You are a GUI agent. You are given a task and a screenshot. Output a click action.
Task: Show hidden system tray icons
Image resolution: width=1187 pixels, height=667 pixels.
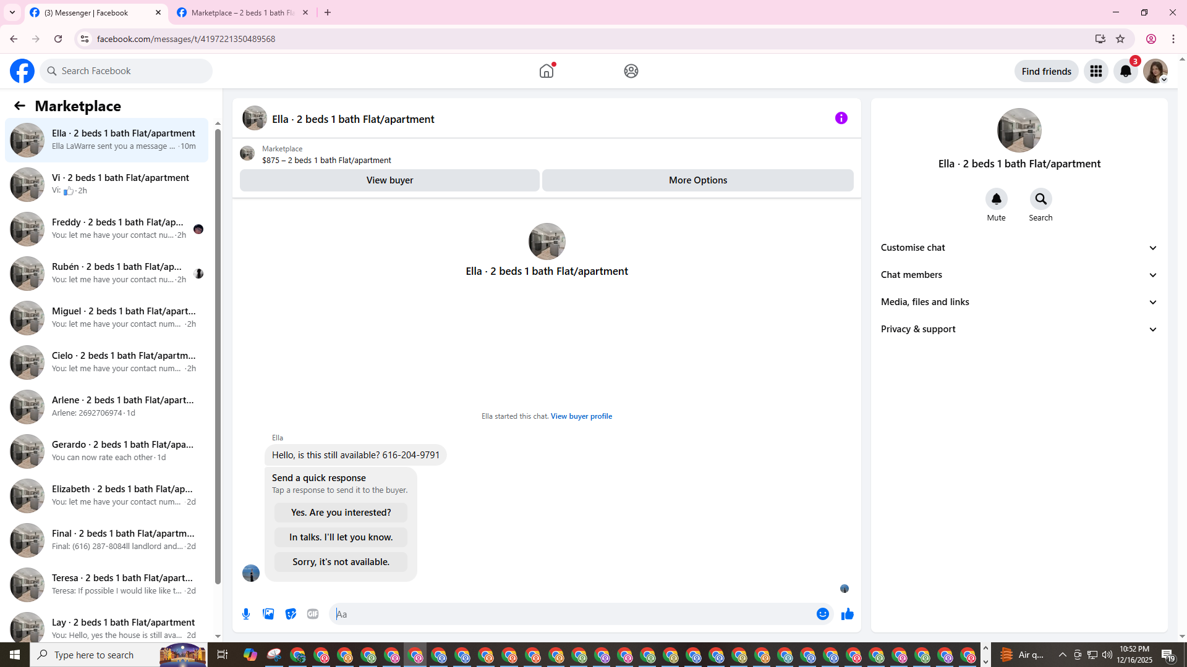coord(1062,655)
